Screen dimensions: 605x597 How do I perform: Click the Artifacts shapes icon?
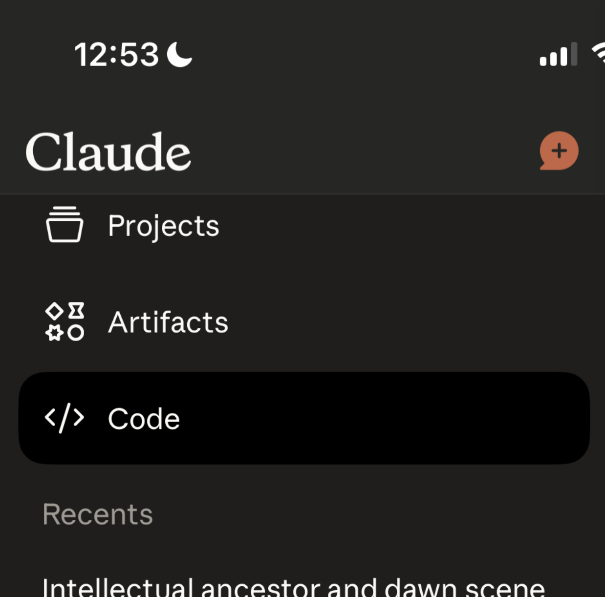[65, 322]
